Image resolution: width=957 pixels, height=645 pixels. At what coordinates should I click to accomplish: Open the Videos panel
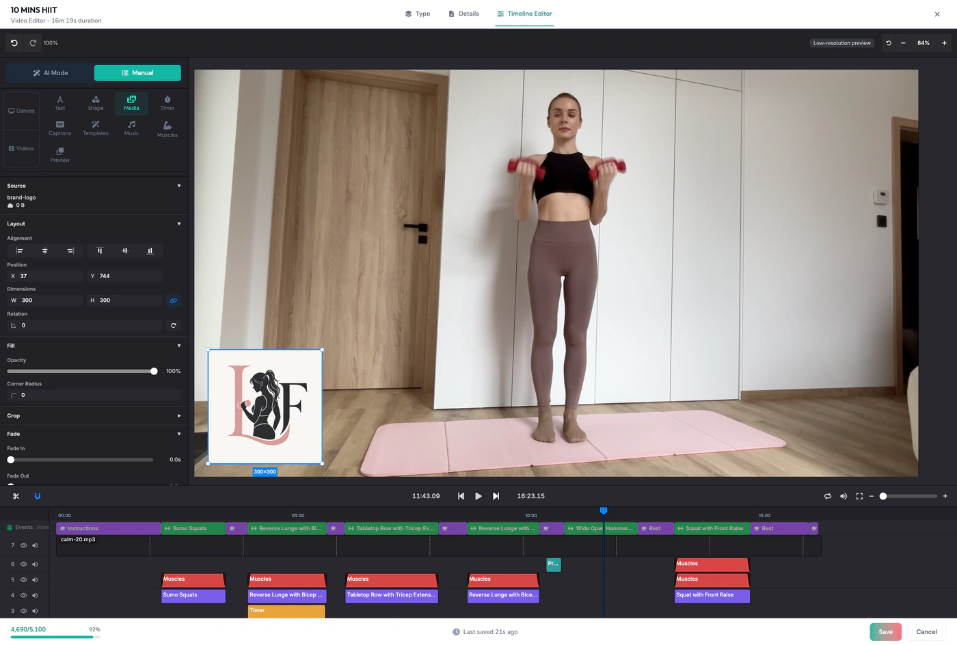coord(22,148)
